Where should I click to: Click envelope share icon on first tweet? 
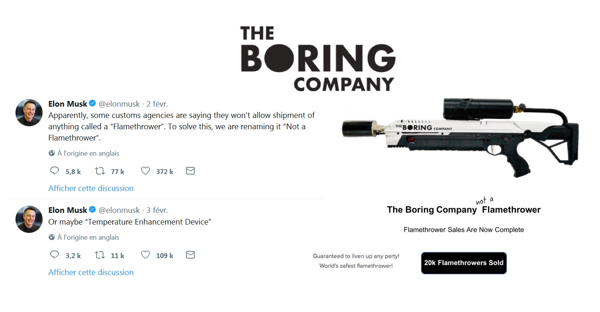[x=191, y=171]
